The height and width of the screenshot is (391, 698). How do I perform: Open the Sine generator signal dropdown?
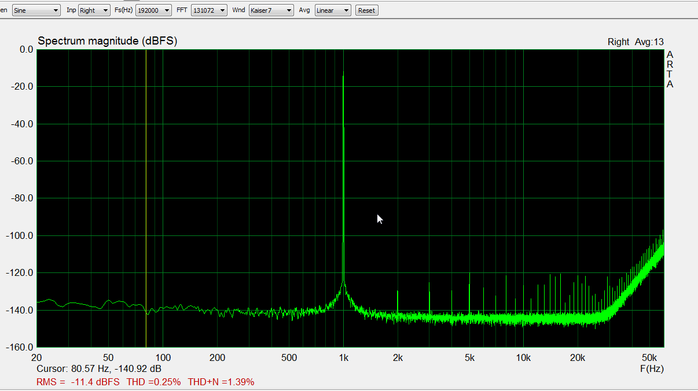[36, 10]
